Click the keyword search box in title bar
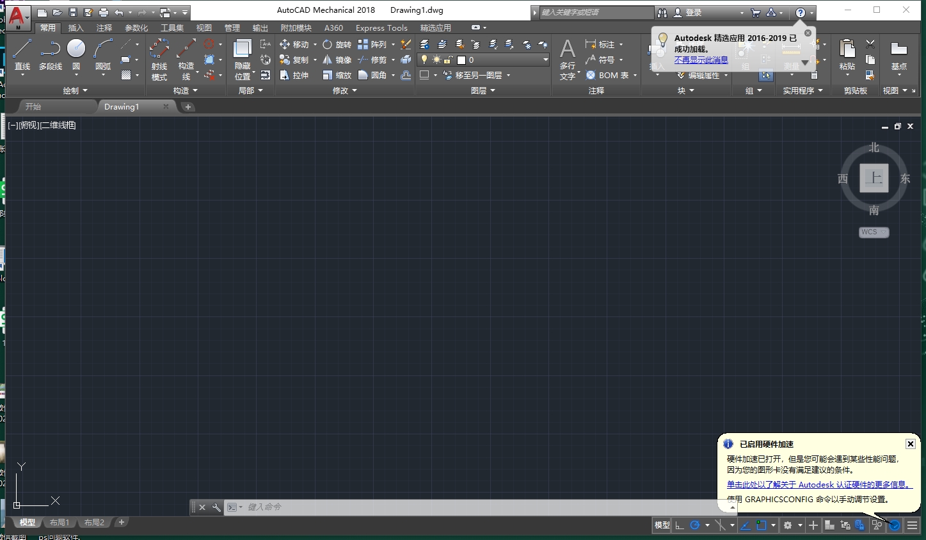The height and width of the screenshot is (540, 926). pos(596,12)
